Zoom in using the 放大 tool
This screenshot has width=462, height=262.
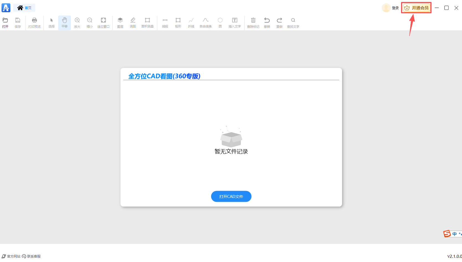point(77,23)
